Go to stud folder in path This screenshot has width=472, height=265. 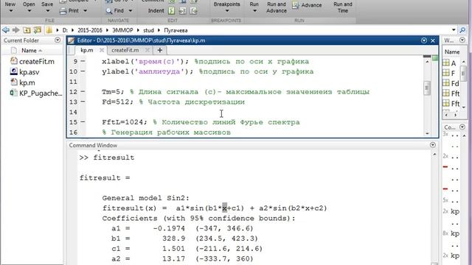[x=148, y=30]
